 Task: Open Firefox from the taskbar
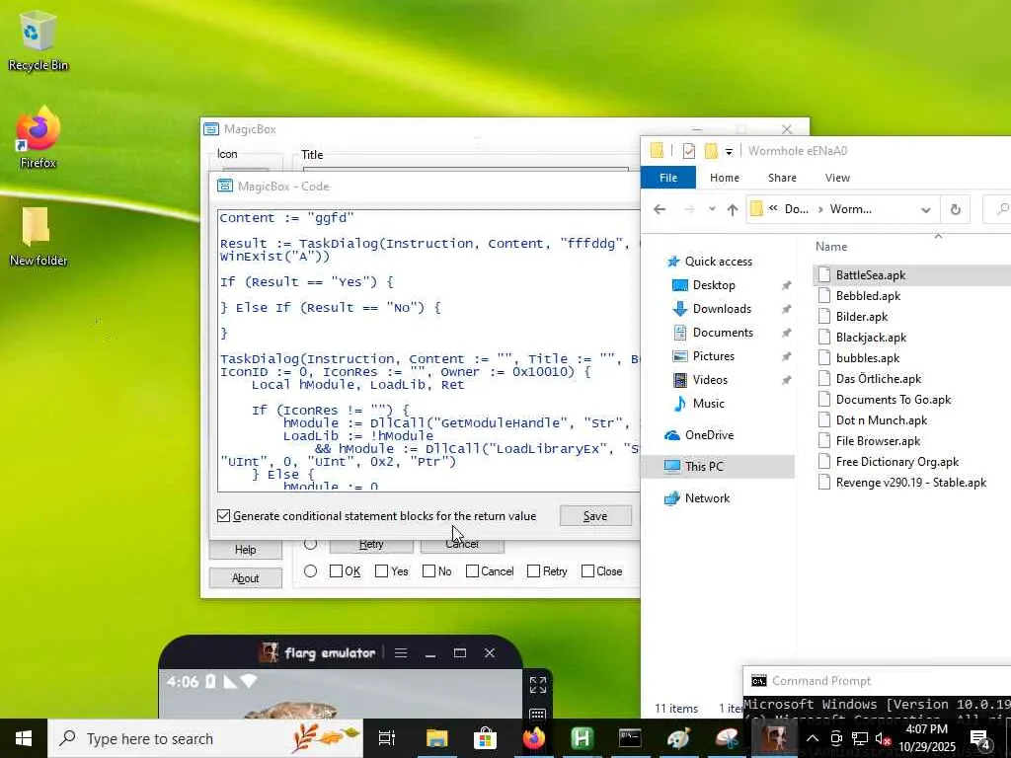(533, 738)
